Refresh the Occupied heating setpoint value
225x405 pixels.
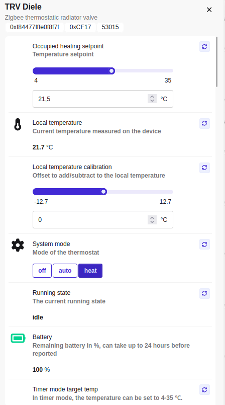coord(204,47)
